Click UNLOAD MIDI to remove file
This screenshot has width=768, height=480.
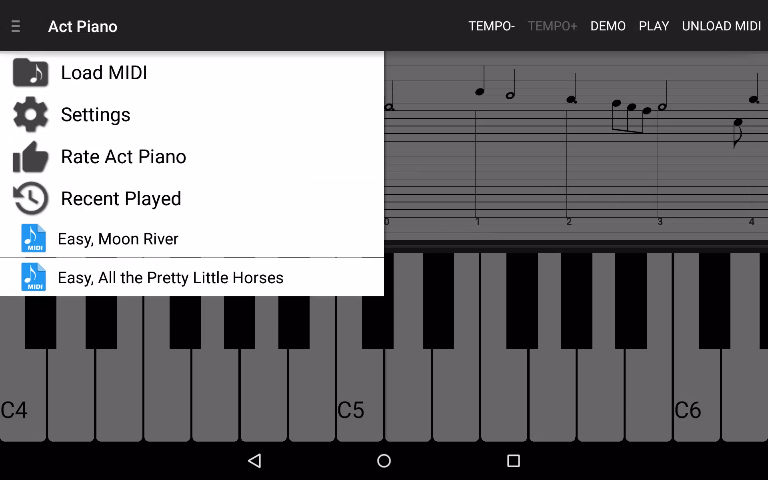point(722,26)
